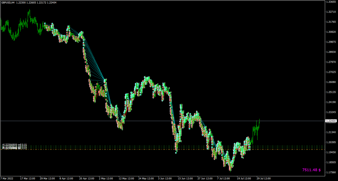Click price scale value 1.21340
The image size is (338, 181).
tap(331, 132)
